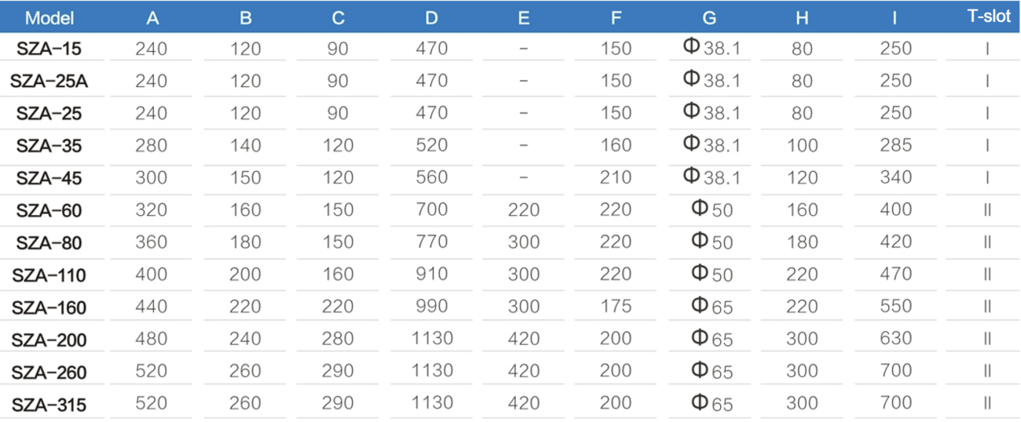This screenshot has width=1021, height=422.
Task: Select the 560 cell in the SZA-45 row
Action: pos(431,177)
